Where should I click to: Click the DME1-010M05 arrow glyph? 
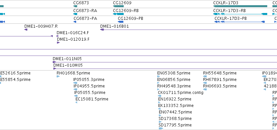pos(55,69)
